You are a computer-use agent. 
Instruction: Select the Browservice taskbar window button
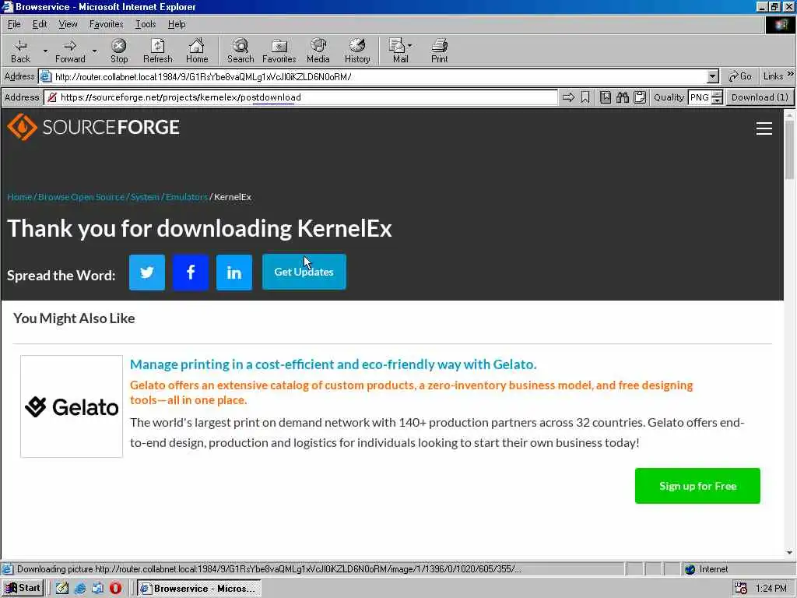199,589
